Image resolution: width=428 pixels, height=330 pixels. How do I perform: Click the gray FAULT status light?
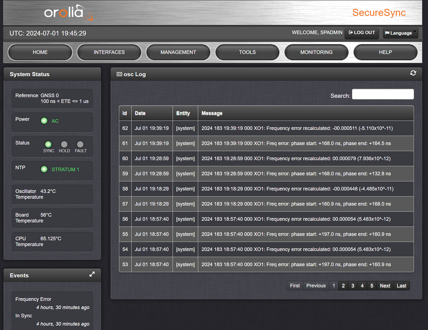[80, 145]
